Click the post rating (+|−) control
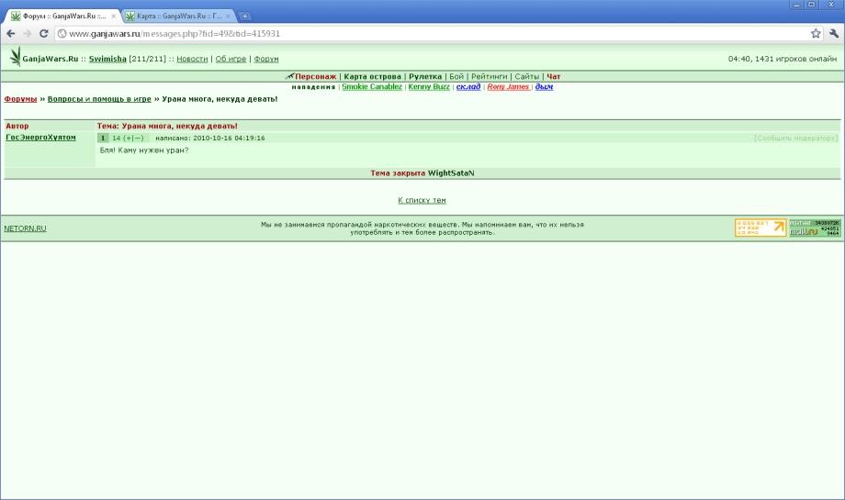The width and height of the screenshot is (845, 500). point(133,139)
